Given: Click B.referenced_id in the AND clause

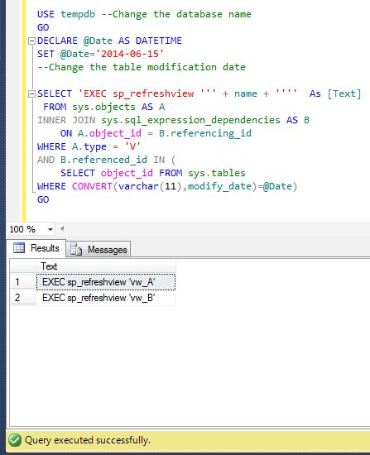Looking at the screenshot, I should click(x=103, y=160).
